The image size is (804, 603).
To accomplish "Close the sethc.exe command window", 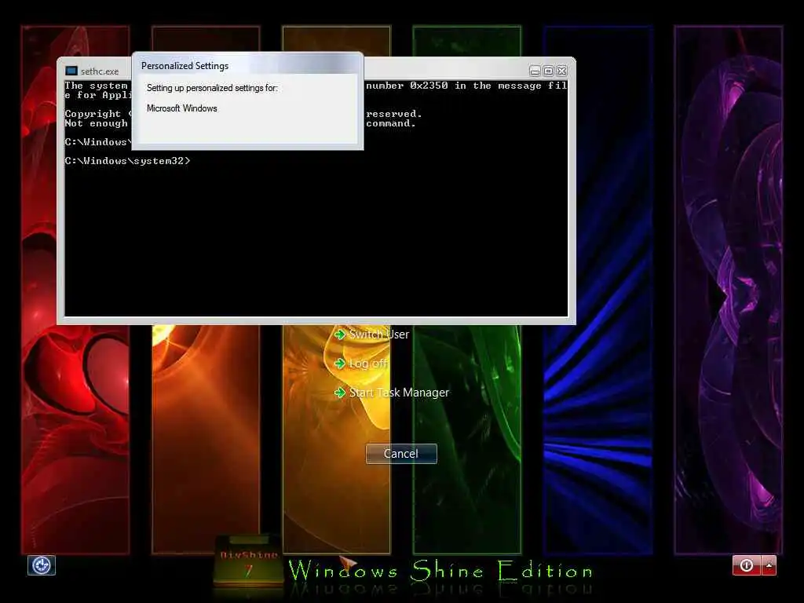I will tap(562, 71).
